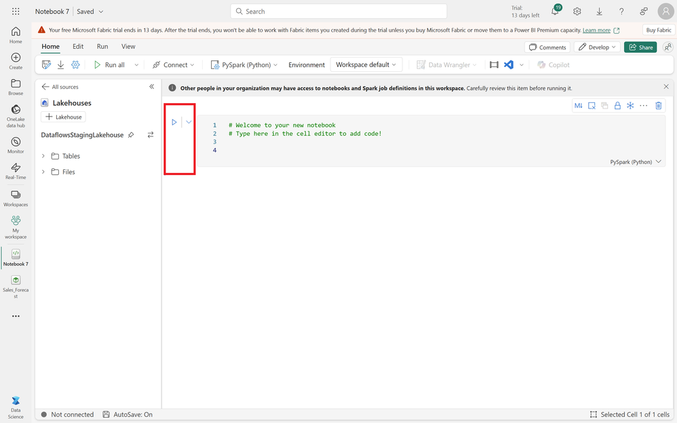Image resolution: width=677 pixels, height=423 pixels.
Task: Run the code cell
Action: [x=174, y=122]
